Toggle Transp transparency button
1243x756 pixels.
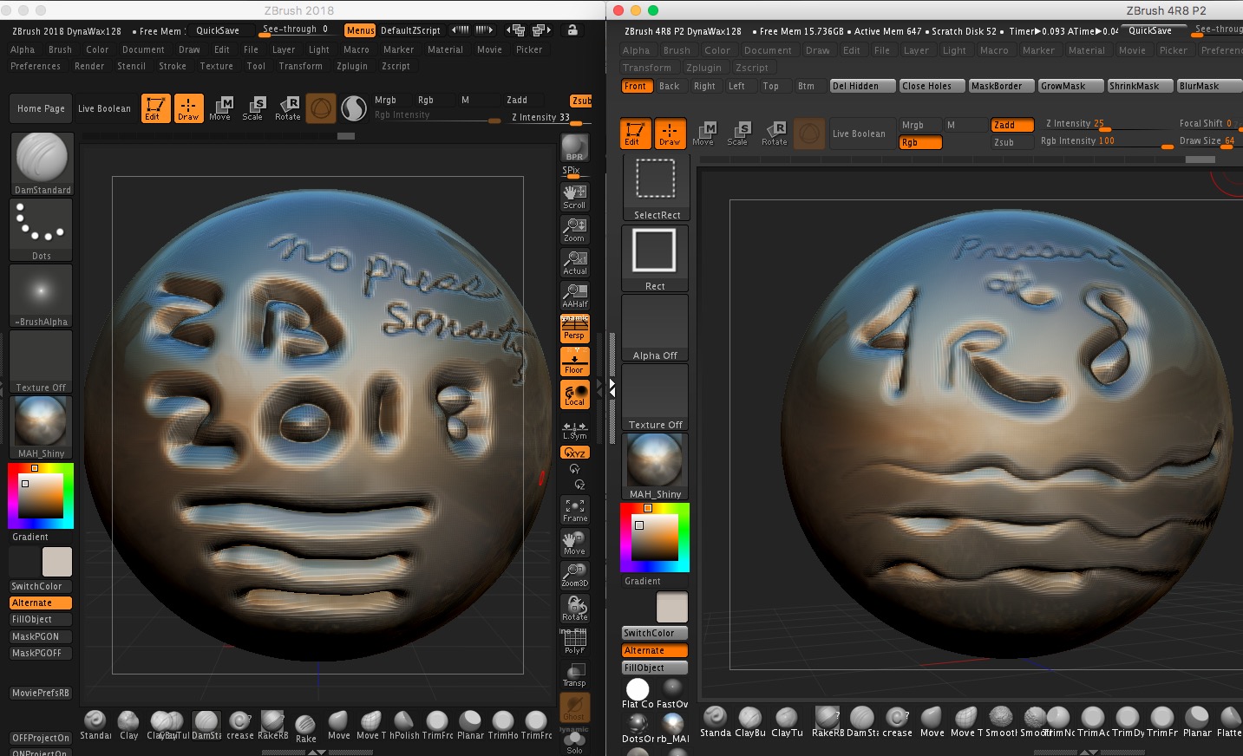574,675
